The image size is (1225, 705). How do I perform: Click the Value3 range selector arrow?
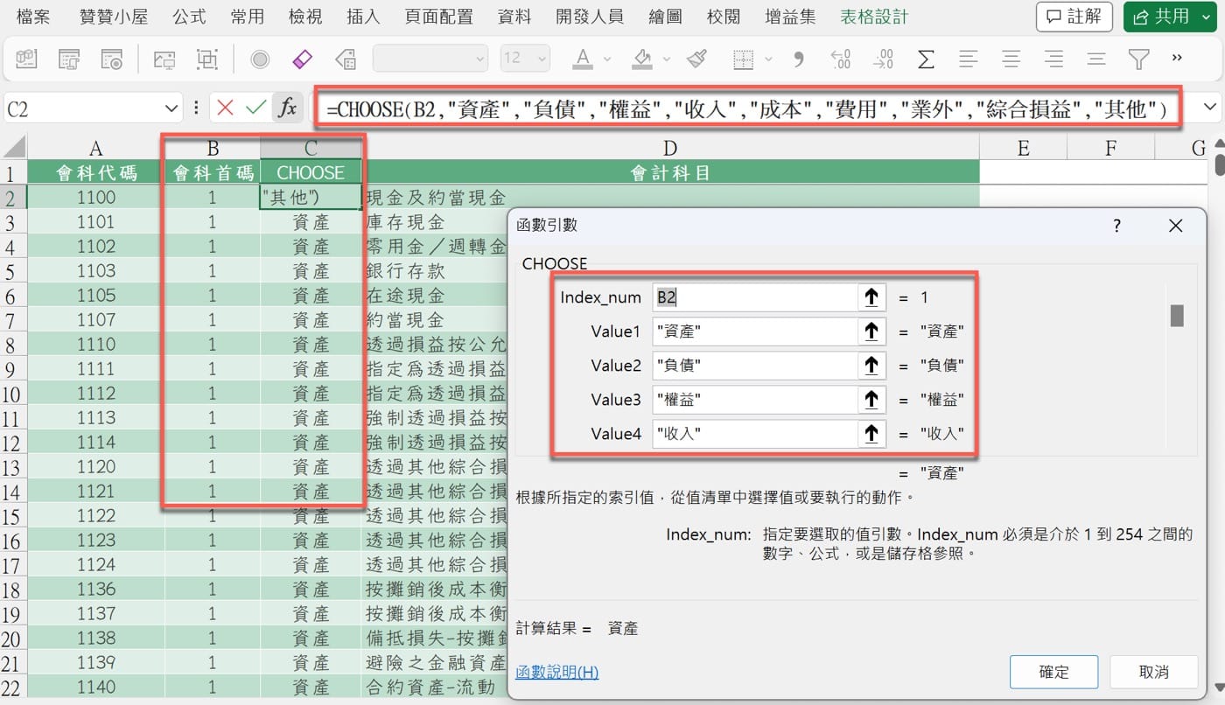tap(871, 400)
